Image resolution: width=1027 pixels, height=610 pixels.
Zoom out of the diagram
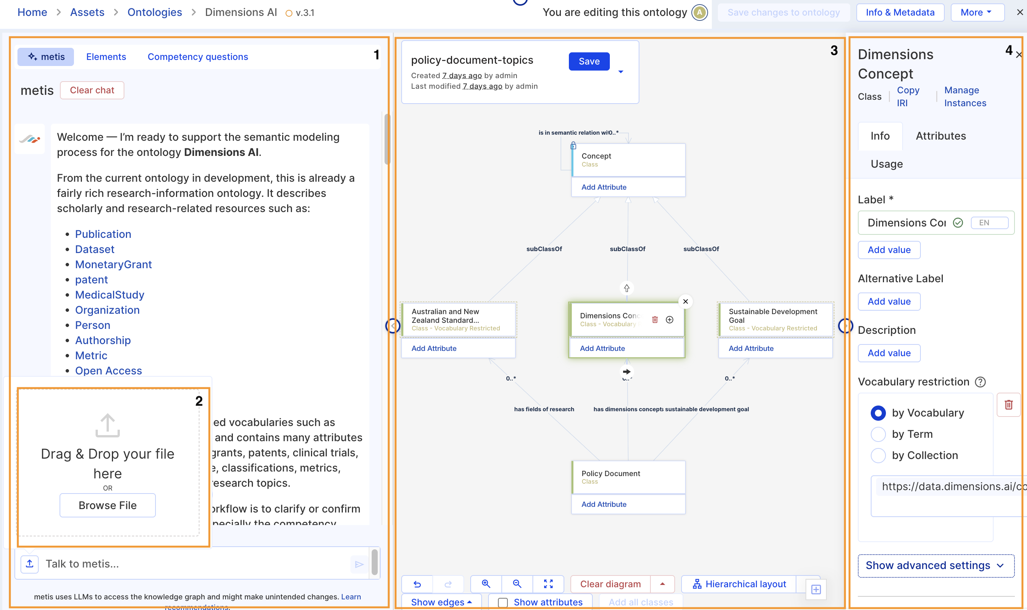point(517,584)
